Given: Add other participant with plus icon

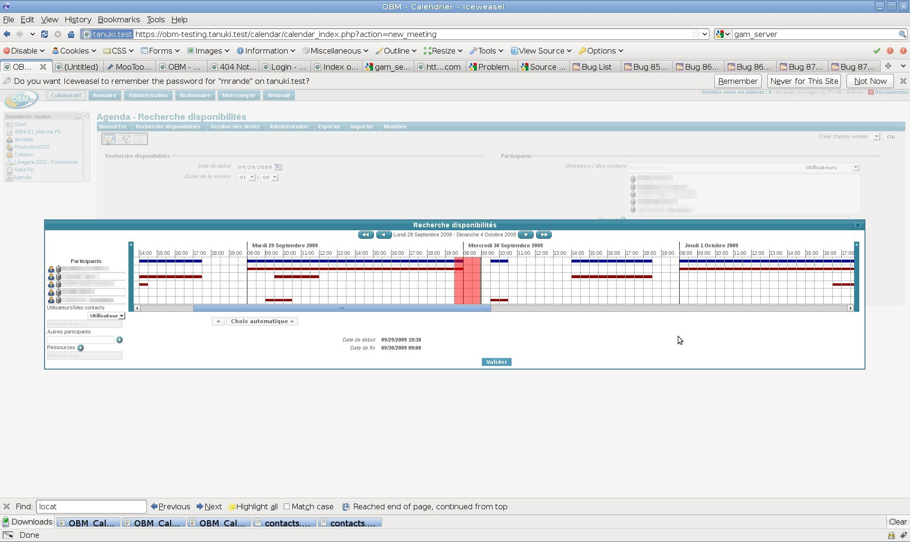Looking at the screenshot, I should point(119,340).
